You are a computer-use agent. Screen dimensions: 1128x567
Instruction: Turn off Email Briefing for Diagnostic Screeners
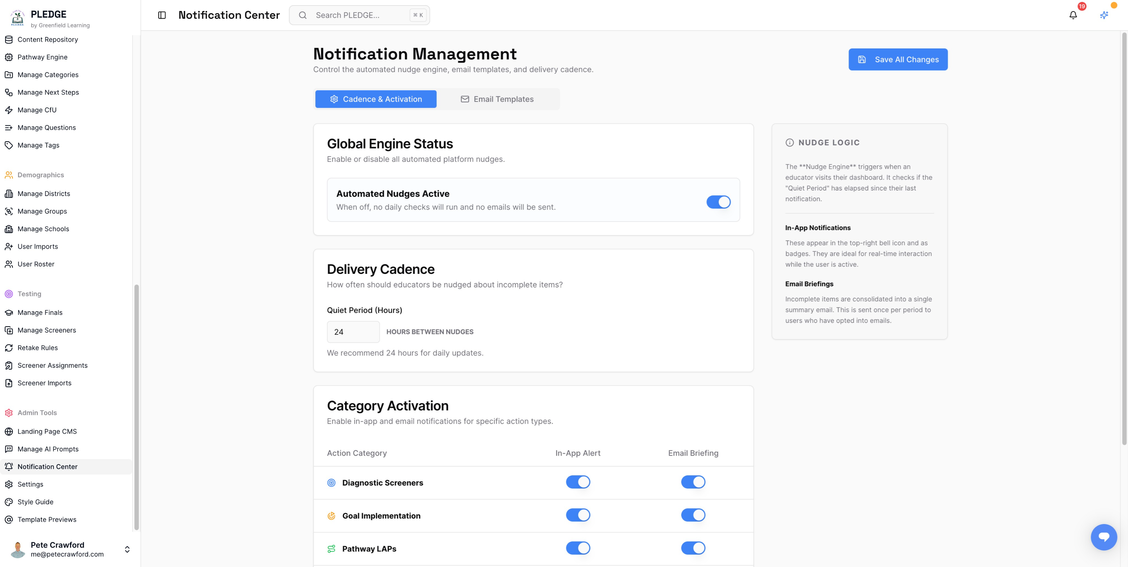point(693,482)
